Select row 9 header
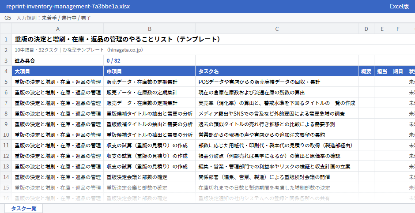 point(6,124)
